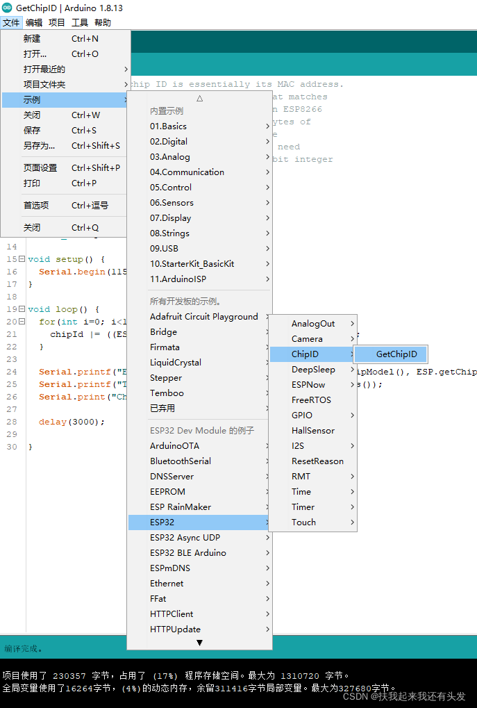Open DNSServer examples
Screen dimensions: 477x708
(199, 477)
